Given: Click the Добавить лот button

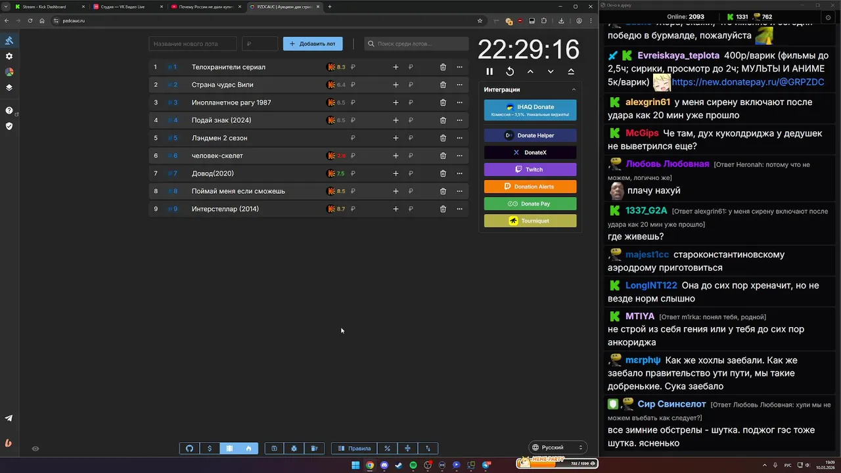Looking at the screenshot, I should (x=313, y=44).
